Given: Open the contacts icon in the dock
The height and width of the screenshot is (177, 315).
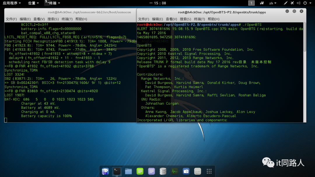Looking at the screenshot, I should point(197,171).
